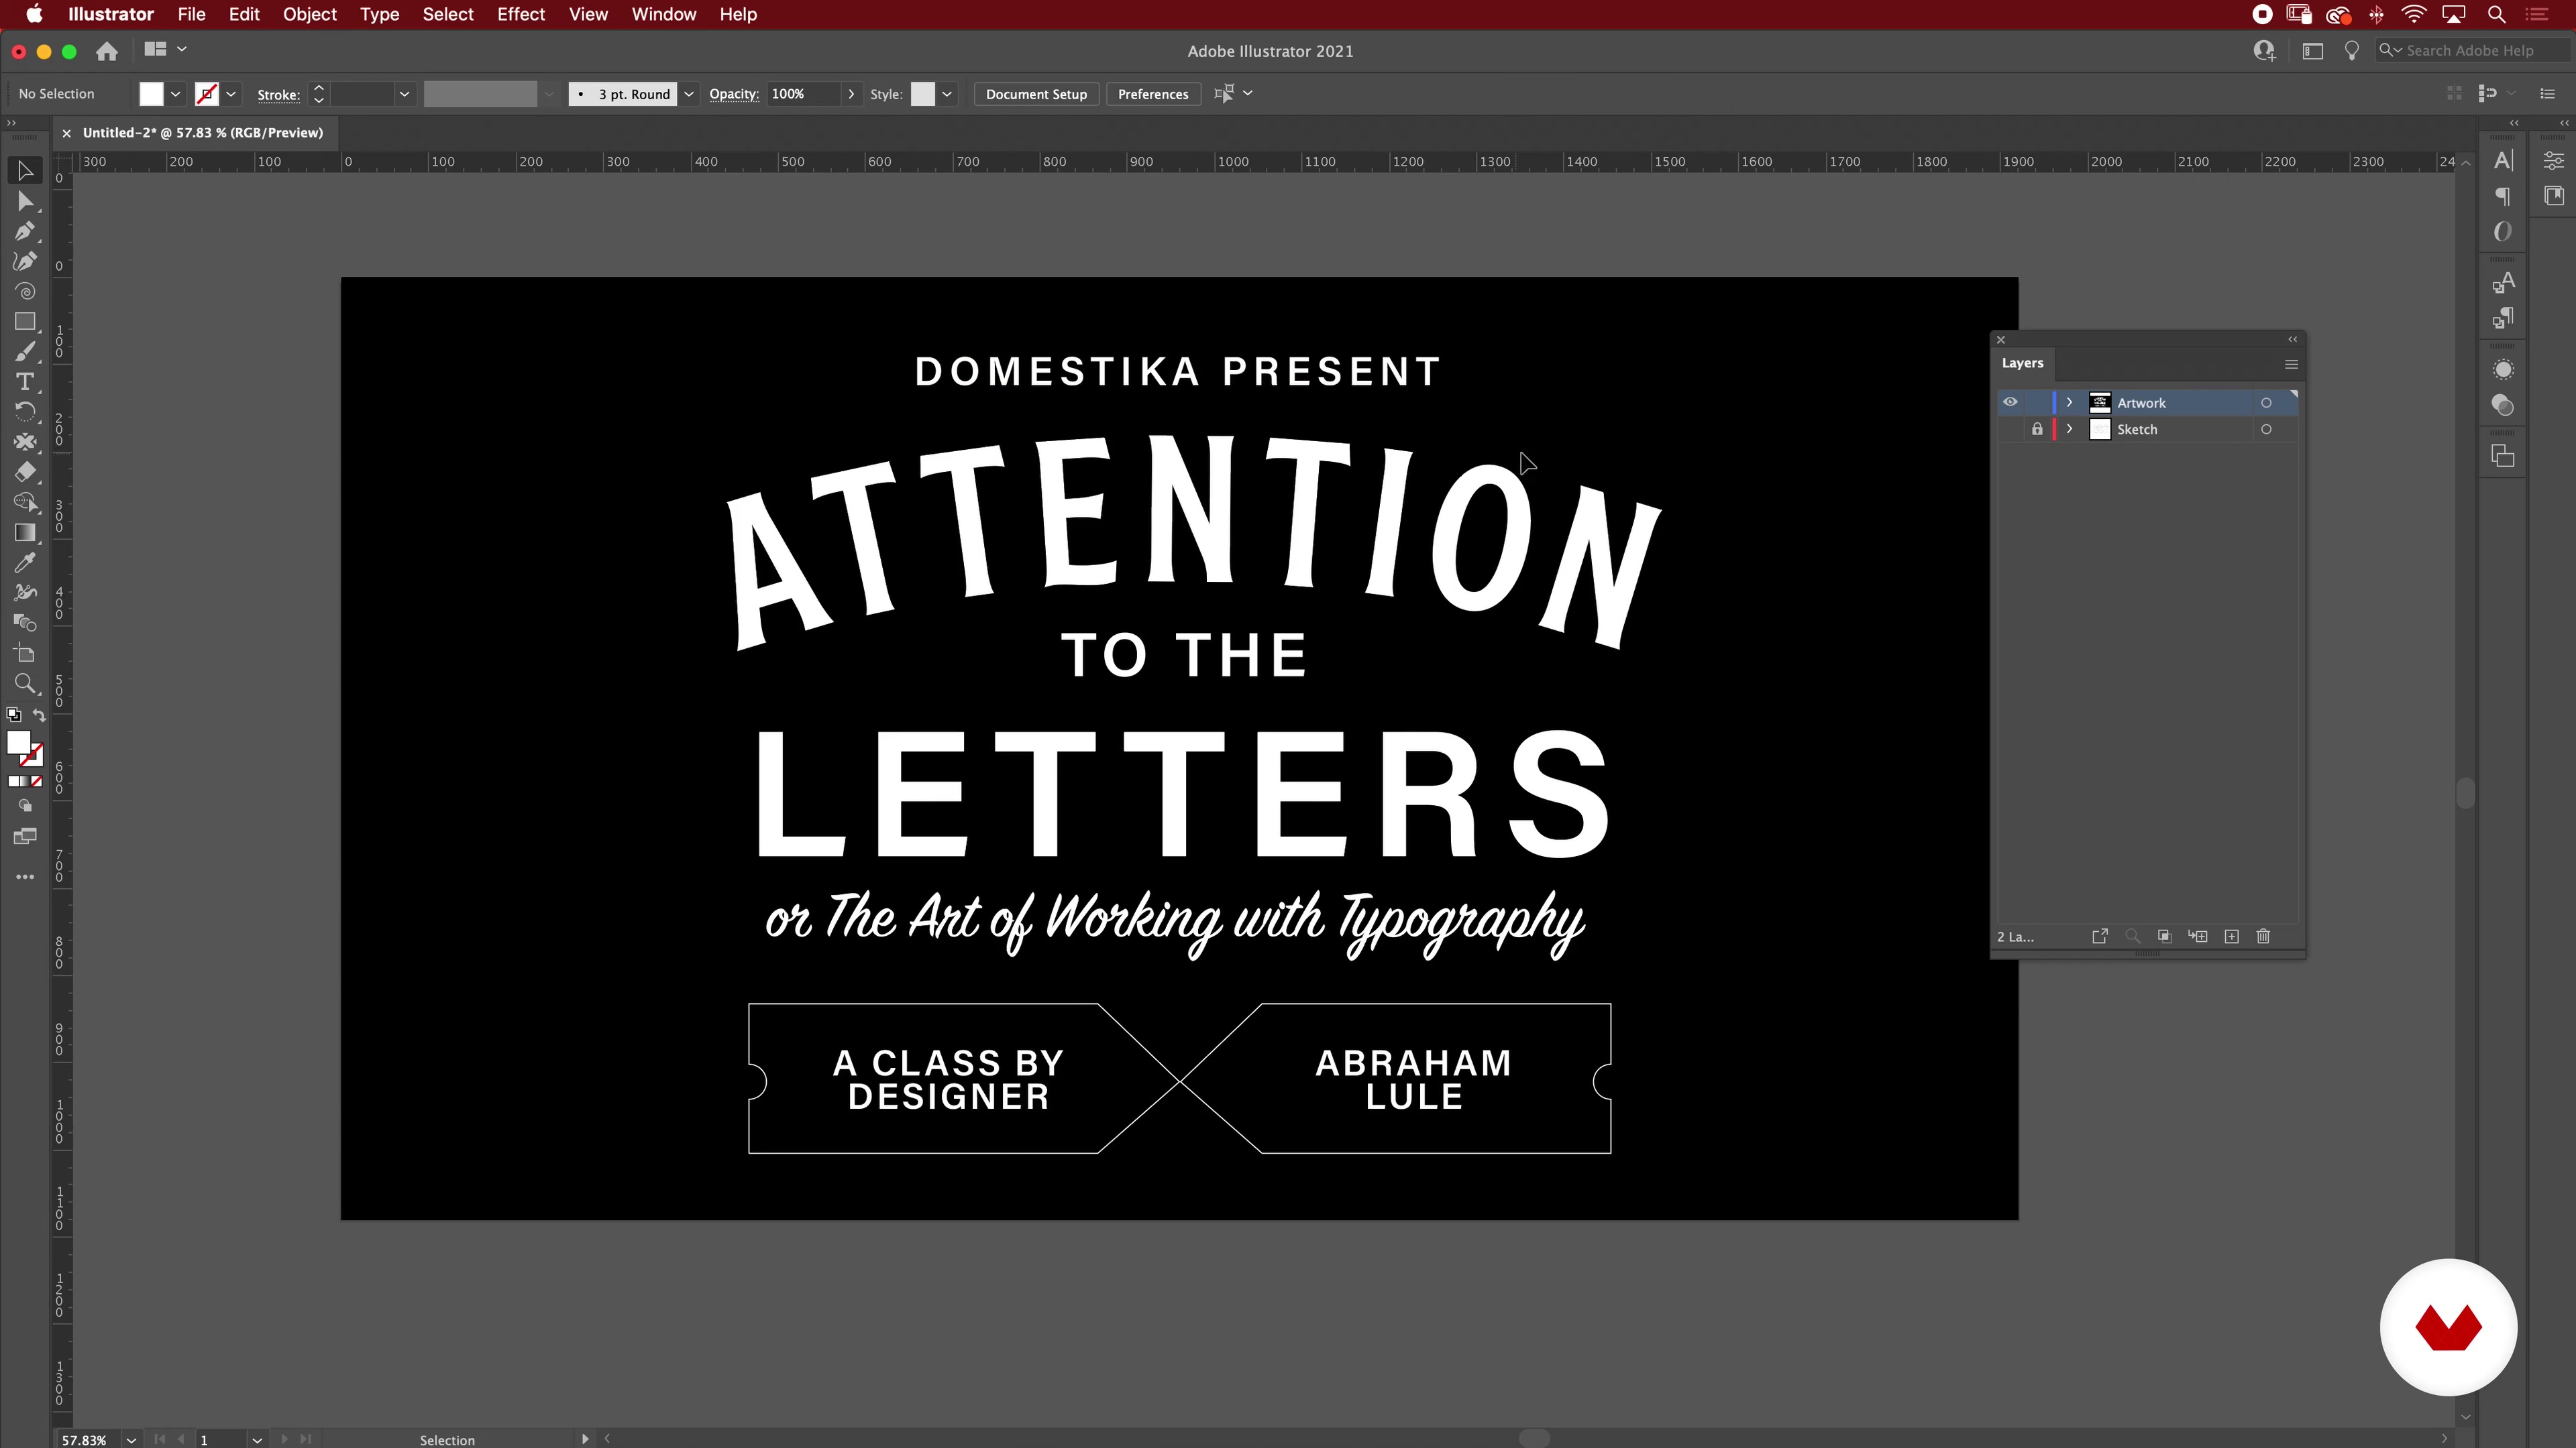
Task: Select the Gradient tool
Action: click(25, 533)
